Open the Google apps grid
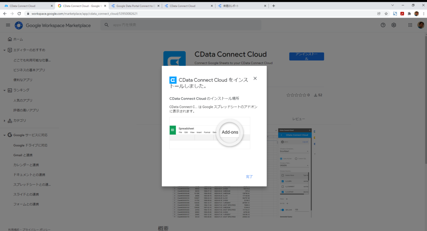427x231 pixels. pyautogui.click(x=410, y=25)
